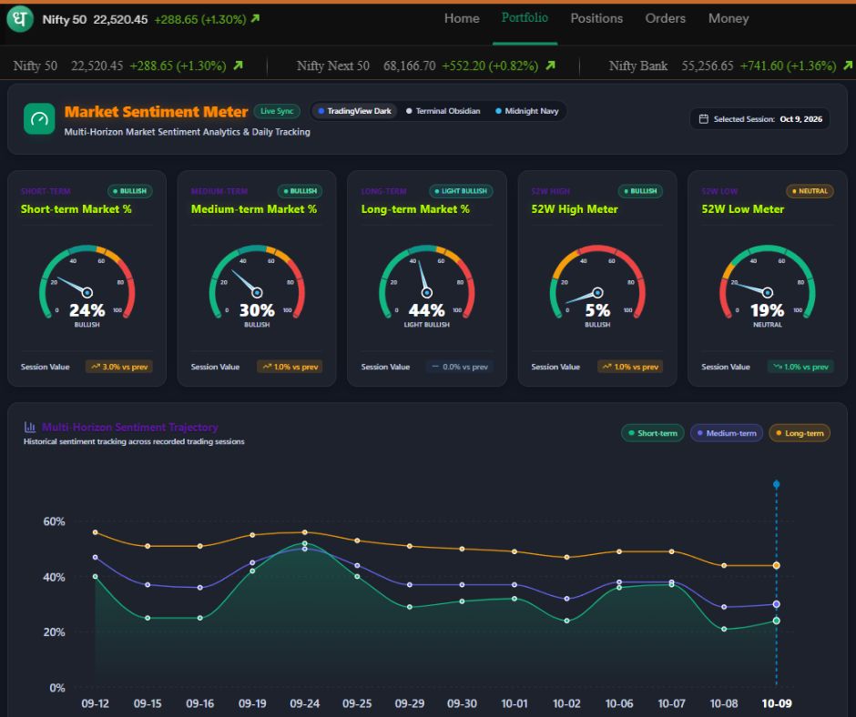The width and height of the screenshot is (856, 717).
Task: Click the 10-02 date label on the chart axis
Action: (566, 703)
